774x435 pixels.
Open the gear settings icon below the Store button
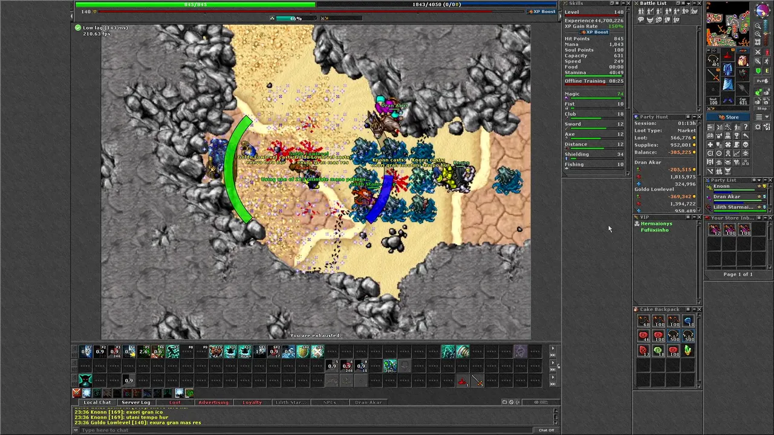click(x=758, y=127)
